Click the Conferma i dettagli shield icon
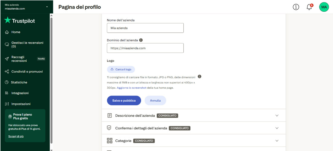Screen dimensions: 333x151 110,128
